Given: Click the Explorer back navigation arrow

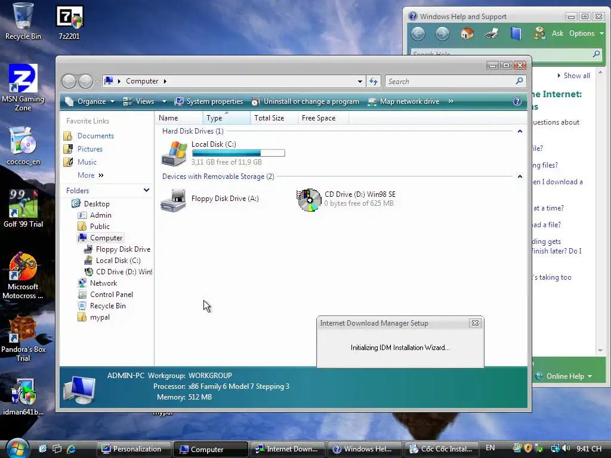Looking at the screenshot, I should 69,81.
